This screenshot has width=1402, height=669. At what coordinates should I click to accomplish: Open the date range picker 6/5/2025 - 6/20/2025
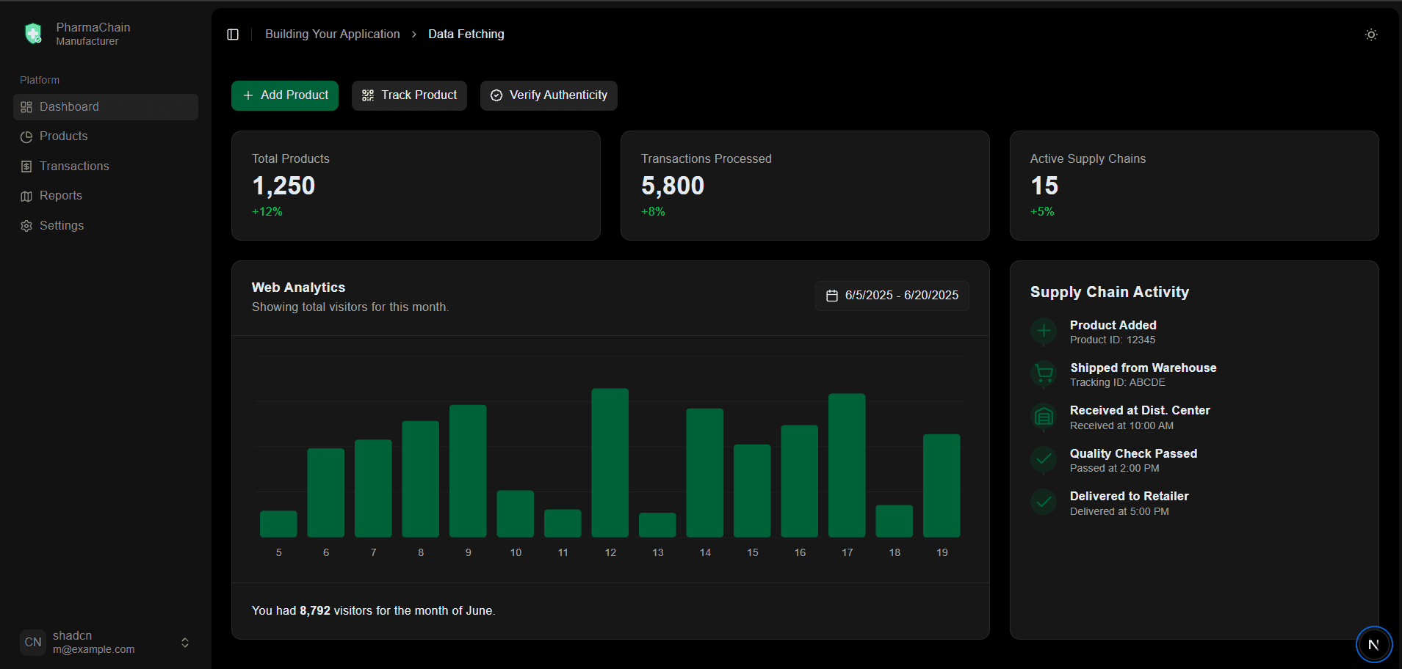click(892, 296)
